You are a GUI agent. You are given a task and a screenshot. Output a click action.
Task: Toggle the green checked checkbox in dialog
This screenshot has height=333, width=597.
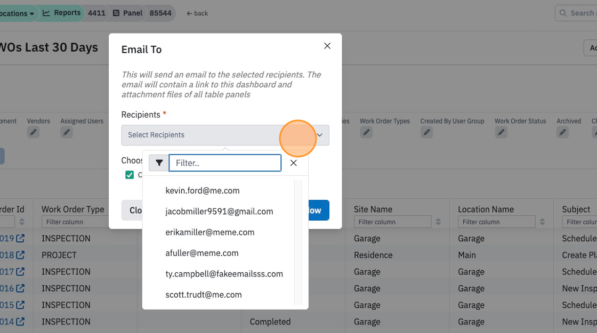[130, 175]
